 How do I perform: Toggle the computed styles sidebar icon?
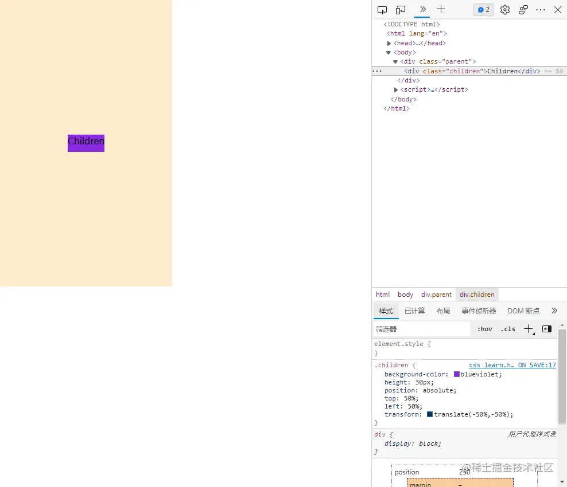click(x=547, y=329)
